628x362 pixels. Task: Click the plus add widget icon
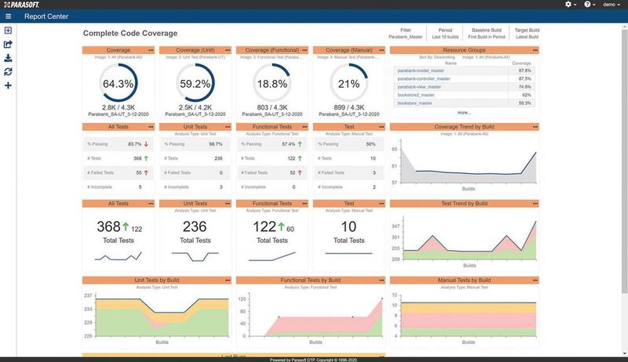8,85
